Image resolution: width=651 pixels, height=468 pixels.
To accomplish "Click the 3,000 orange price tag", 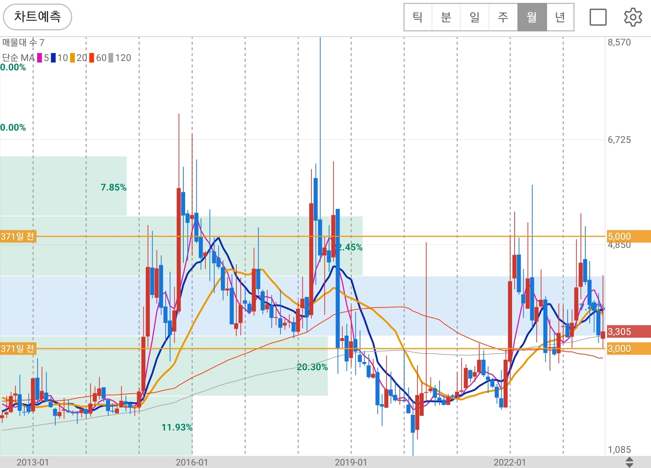I will 629,349.
